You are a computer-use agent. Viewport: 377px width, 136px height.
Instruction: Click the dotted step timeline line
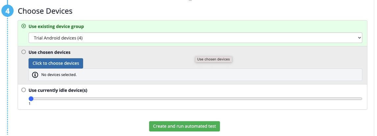pos(7,82)
